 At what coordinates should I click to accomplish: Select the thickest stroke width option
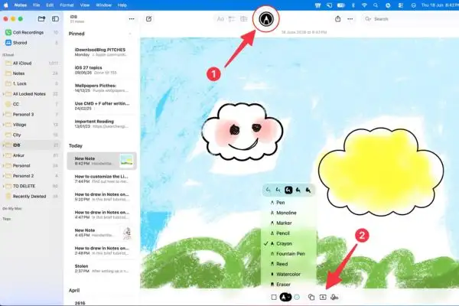[308, 190]
